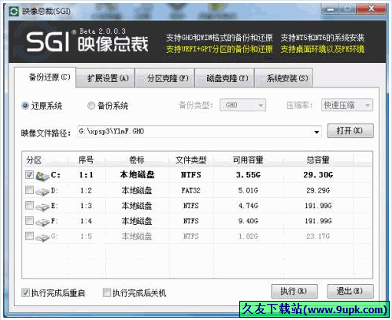Click the D: drive disk icon

coord(42,191)
